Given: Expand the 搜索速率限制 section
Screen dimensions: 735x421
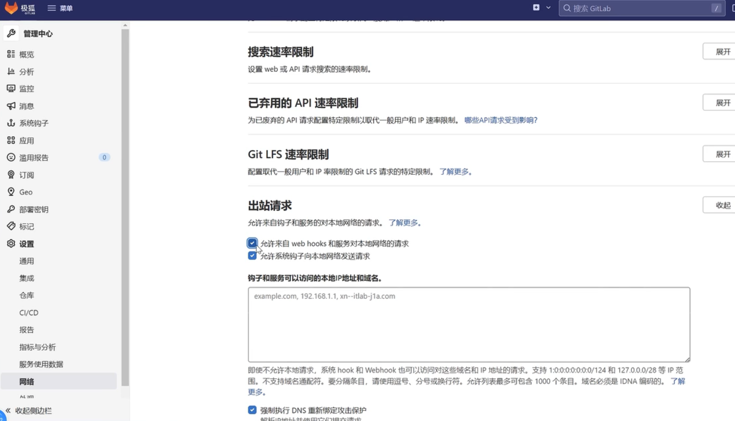Looking at the screenshot, I should pyautogui.click(x=722, y=52).
